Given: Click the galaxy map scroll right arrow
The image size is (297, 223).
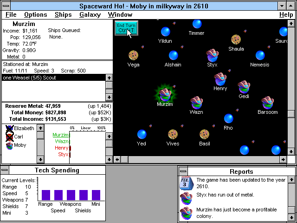Looking at the screenshot, I should [283, 159].
